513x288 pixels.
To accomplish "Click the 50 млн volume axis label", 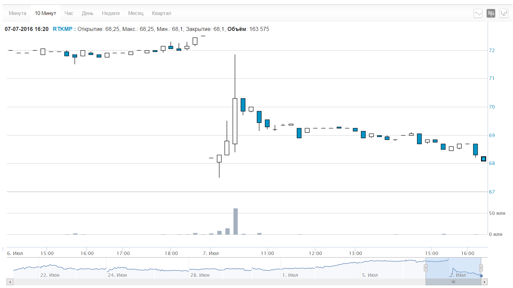I will (x=497, y=213).
